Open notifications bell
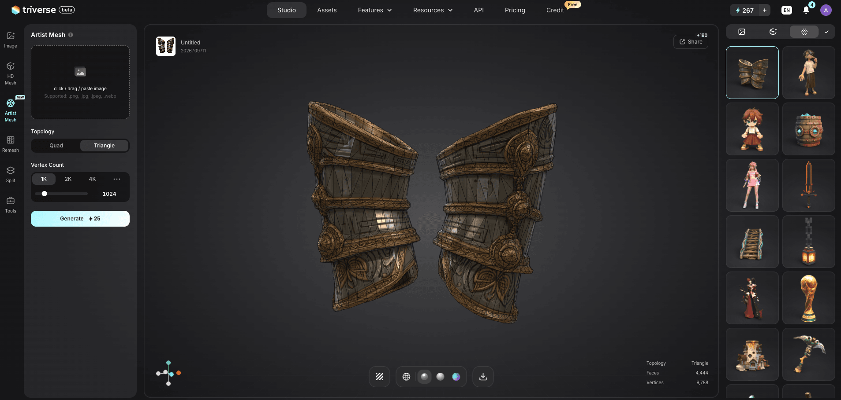Image resolution: width=841 pixels, height=400 pixels. (806, 10)
